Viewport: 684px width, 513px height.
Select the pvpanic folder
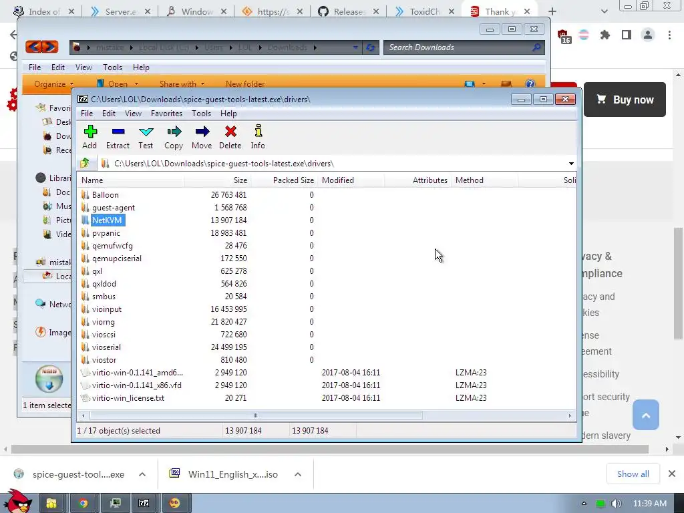coord(106,233)
